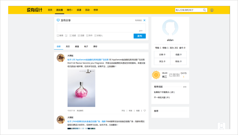Click 大海贼 username on first post
This screenshot has height=135, width=238.
click(x=70, y=56)
